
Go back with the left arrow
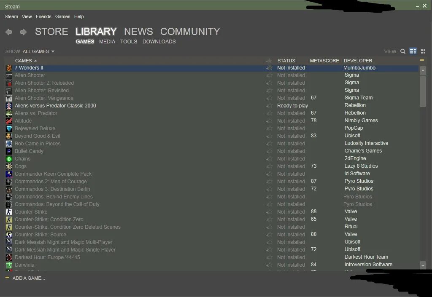point(8,32)
